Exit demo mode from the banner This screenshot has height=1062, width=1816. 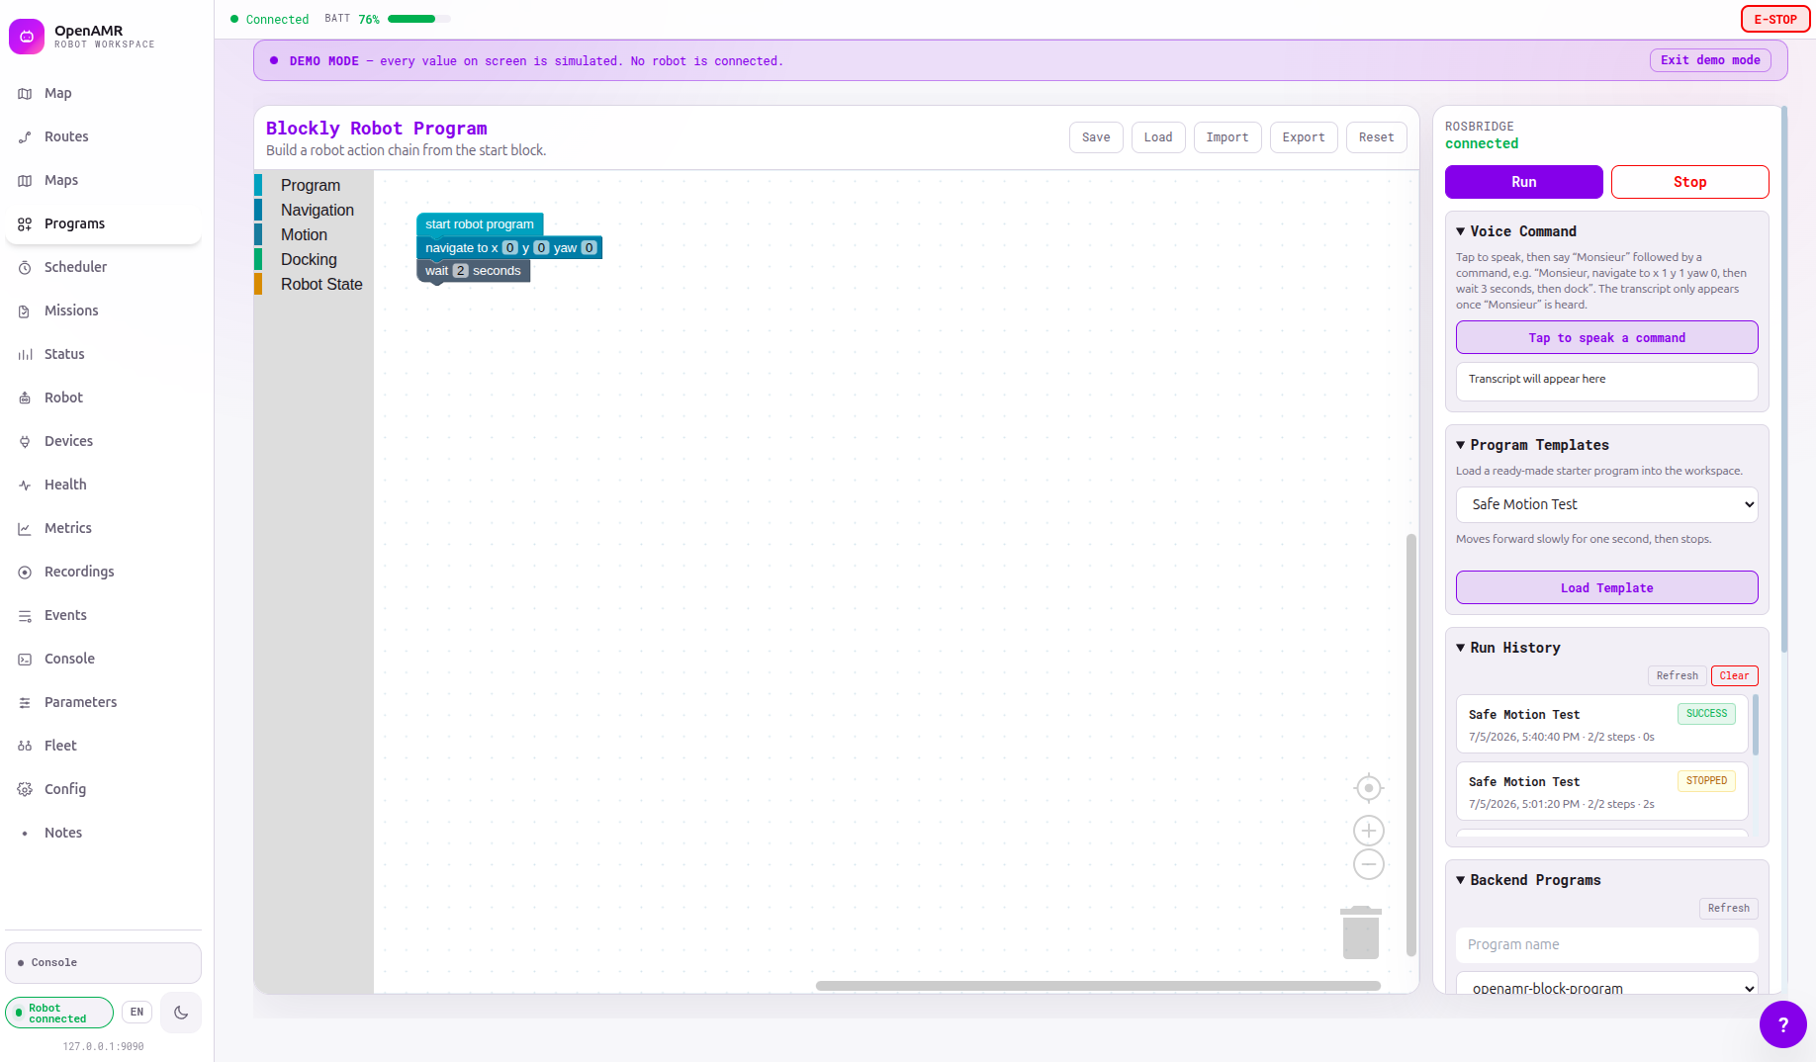(1710, 60)
